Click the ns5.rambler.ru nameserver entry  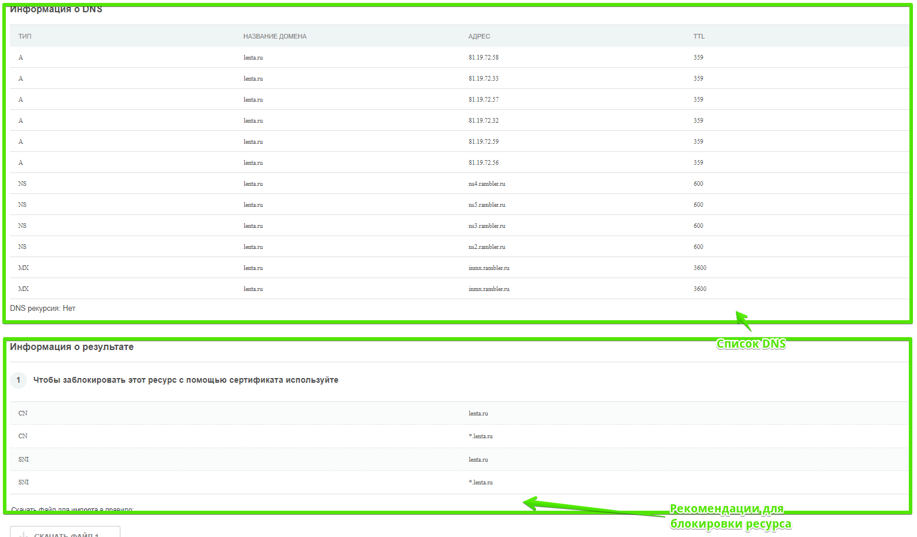pos(486,205)
